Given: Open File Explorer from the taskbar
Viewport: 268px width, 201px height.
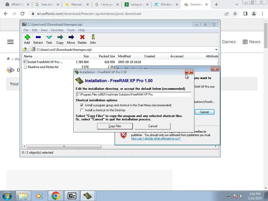Looking at the screenshot, I should pyautogui.click(x=23, y=196).
